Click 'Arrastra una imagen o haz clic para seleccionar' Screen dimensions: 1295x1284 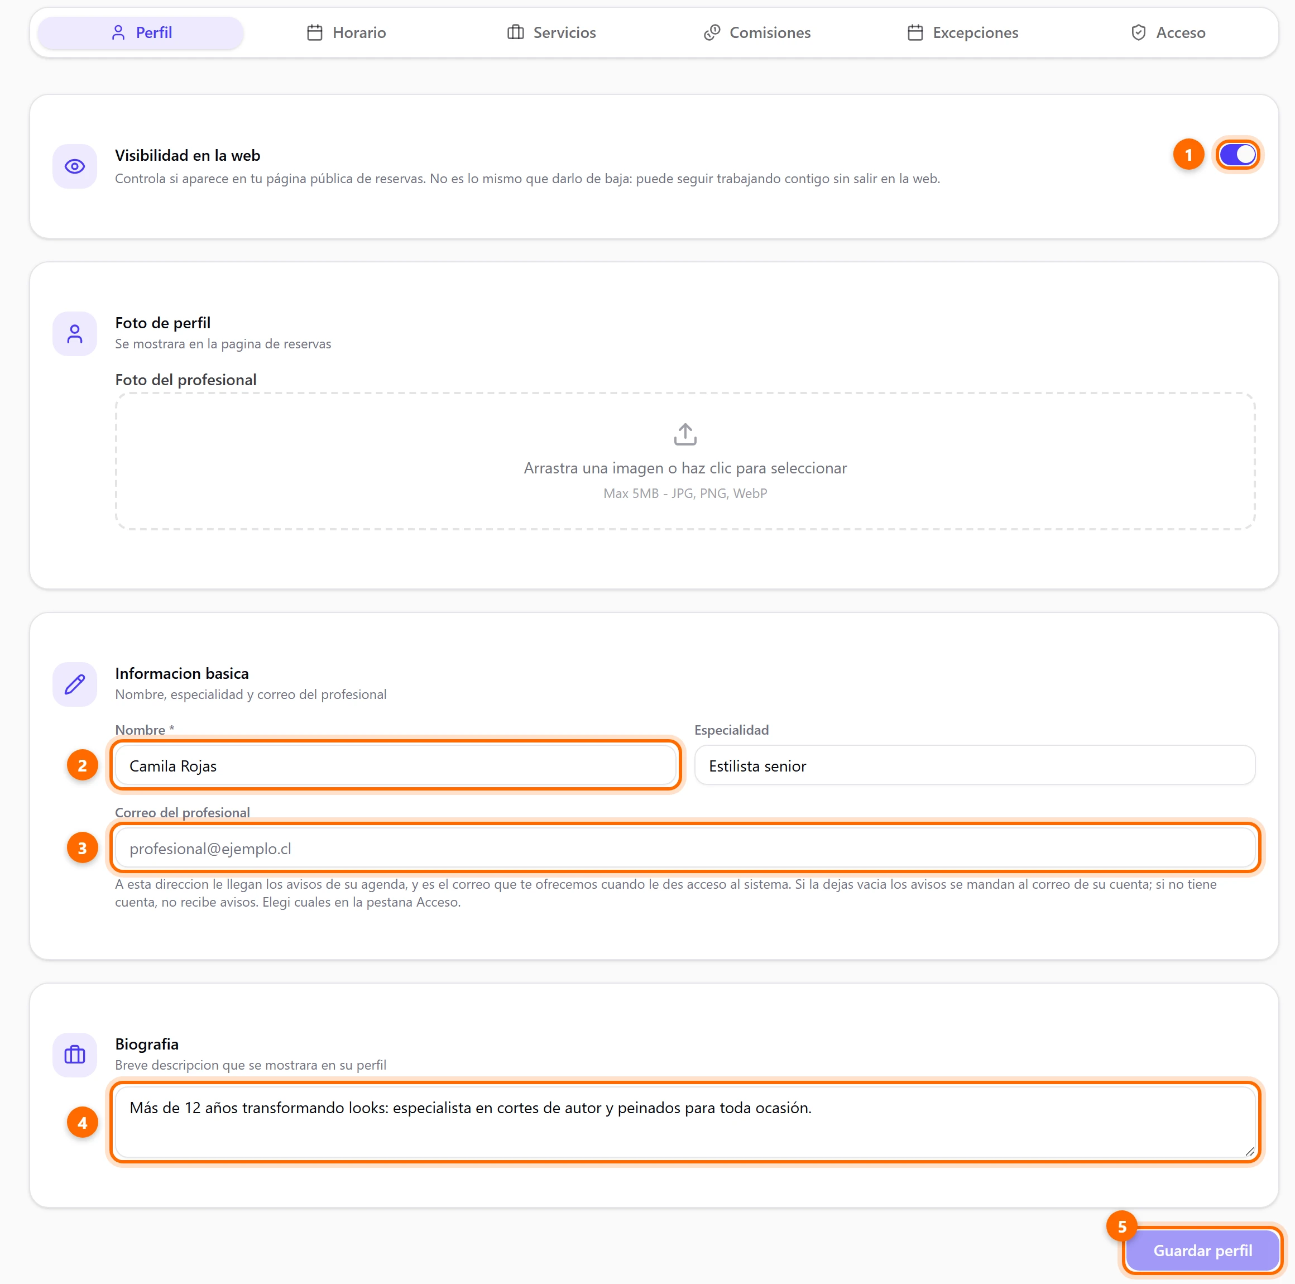[685, 468]
